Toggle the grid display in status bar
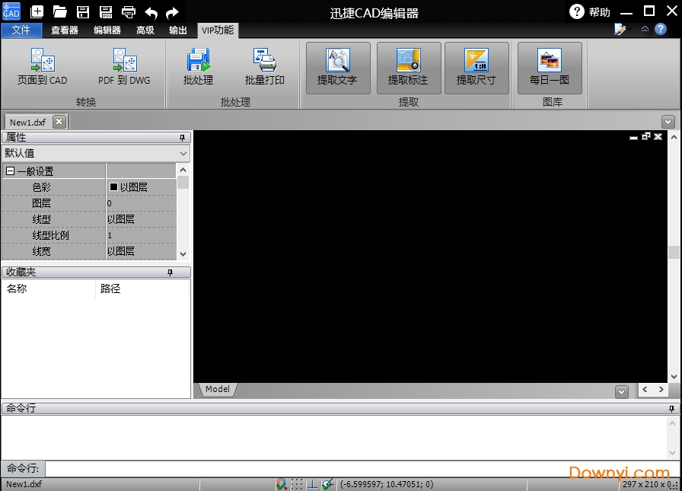The height and width of the screenshot is (491, 682). pos(297,484)
